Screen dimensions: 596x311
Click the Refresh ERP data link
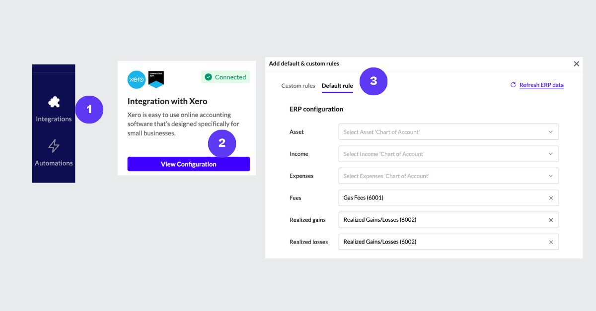541,85
